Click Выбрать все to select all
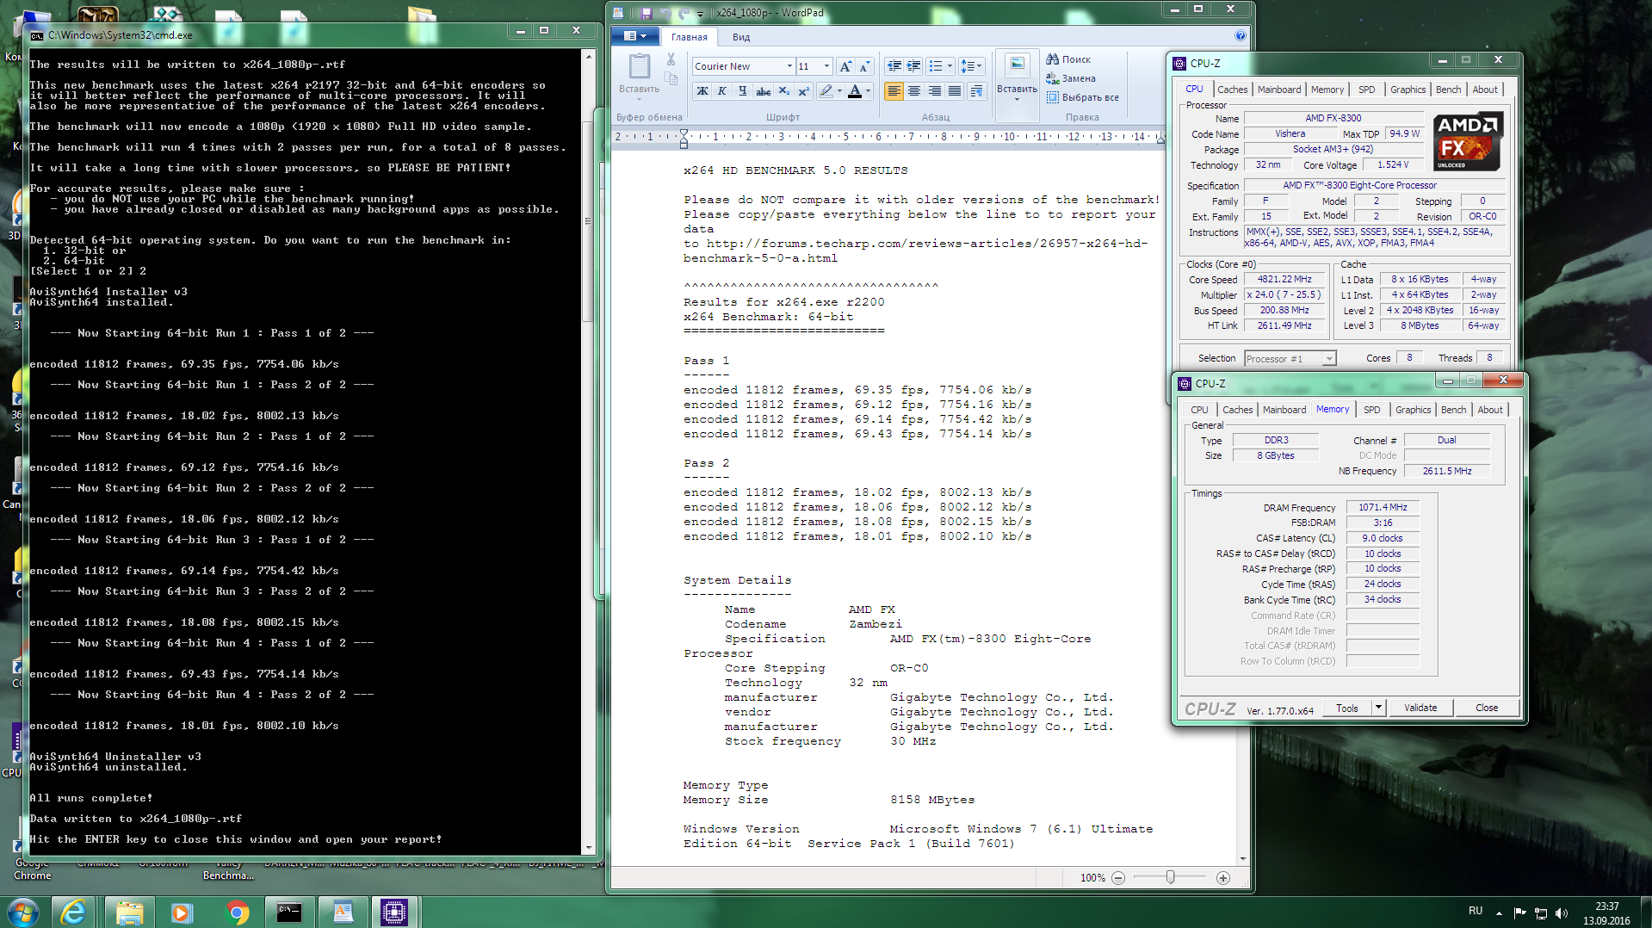 tap(1083, 97)
